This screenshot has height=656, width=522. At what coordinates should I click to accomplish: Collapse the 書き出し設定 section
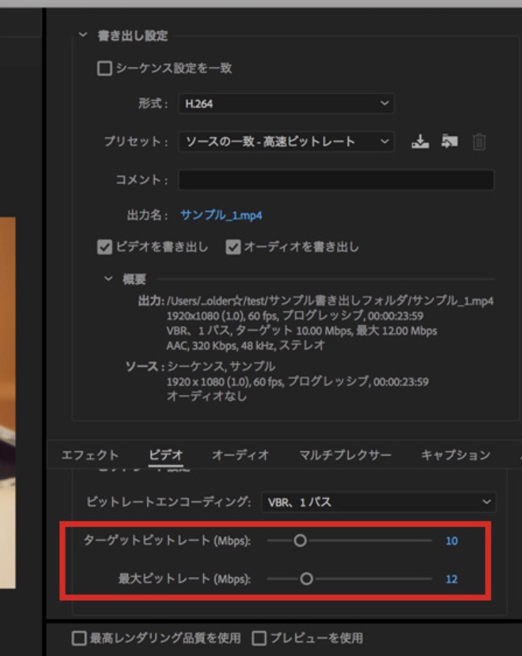click(x=83, y=34)
